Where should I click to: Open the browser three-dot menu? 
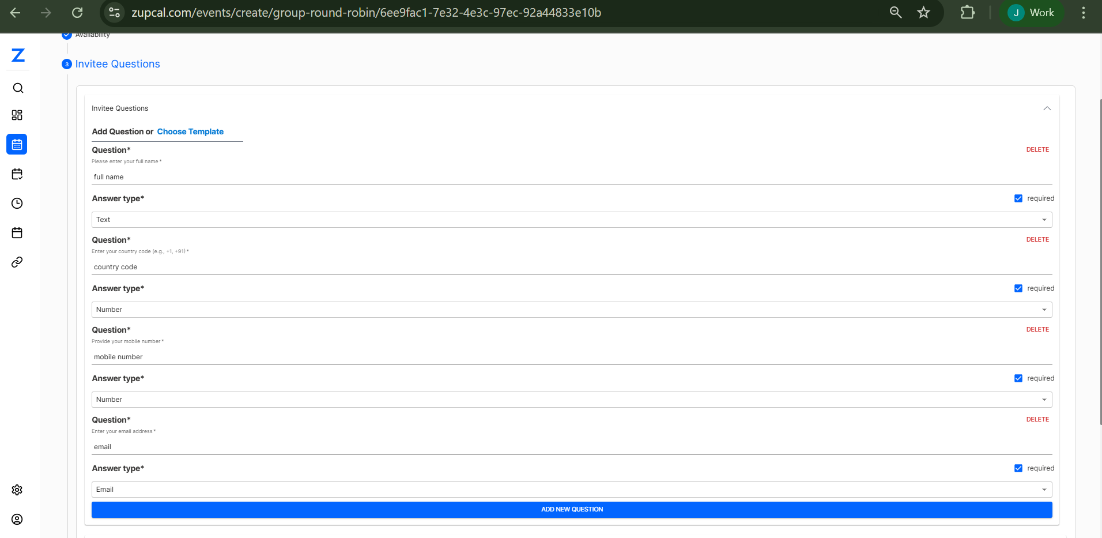click(1084, 13)
